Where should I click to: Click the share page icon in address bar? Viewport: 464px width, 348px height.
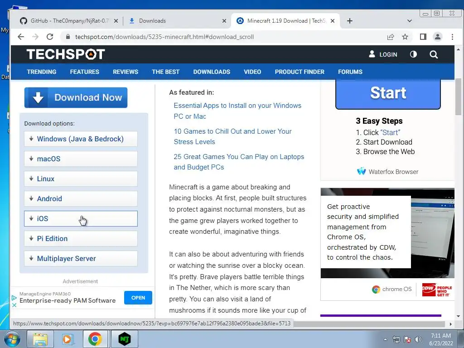[391, 37]
